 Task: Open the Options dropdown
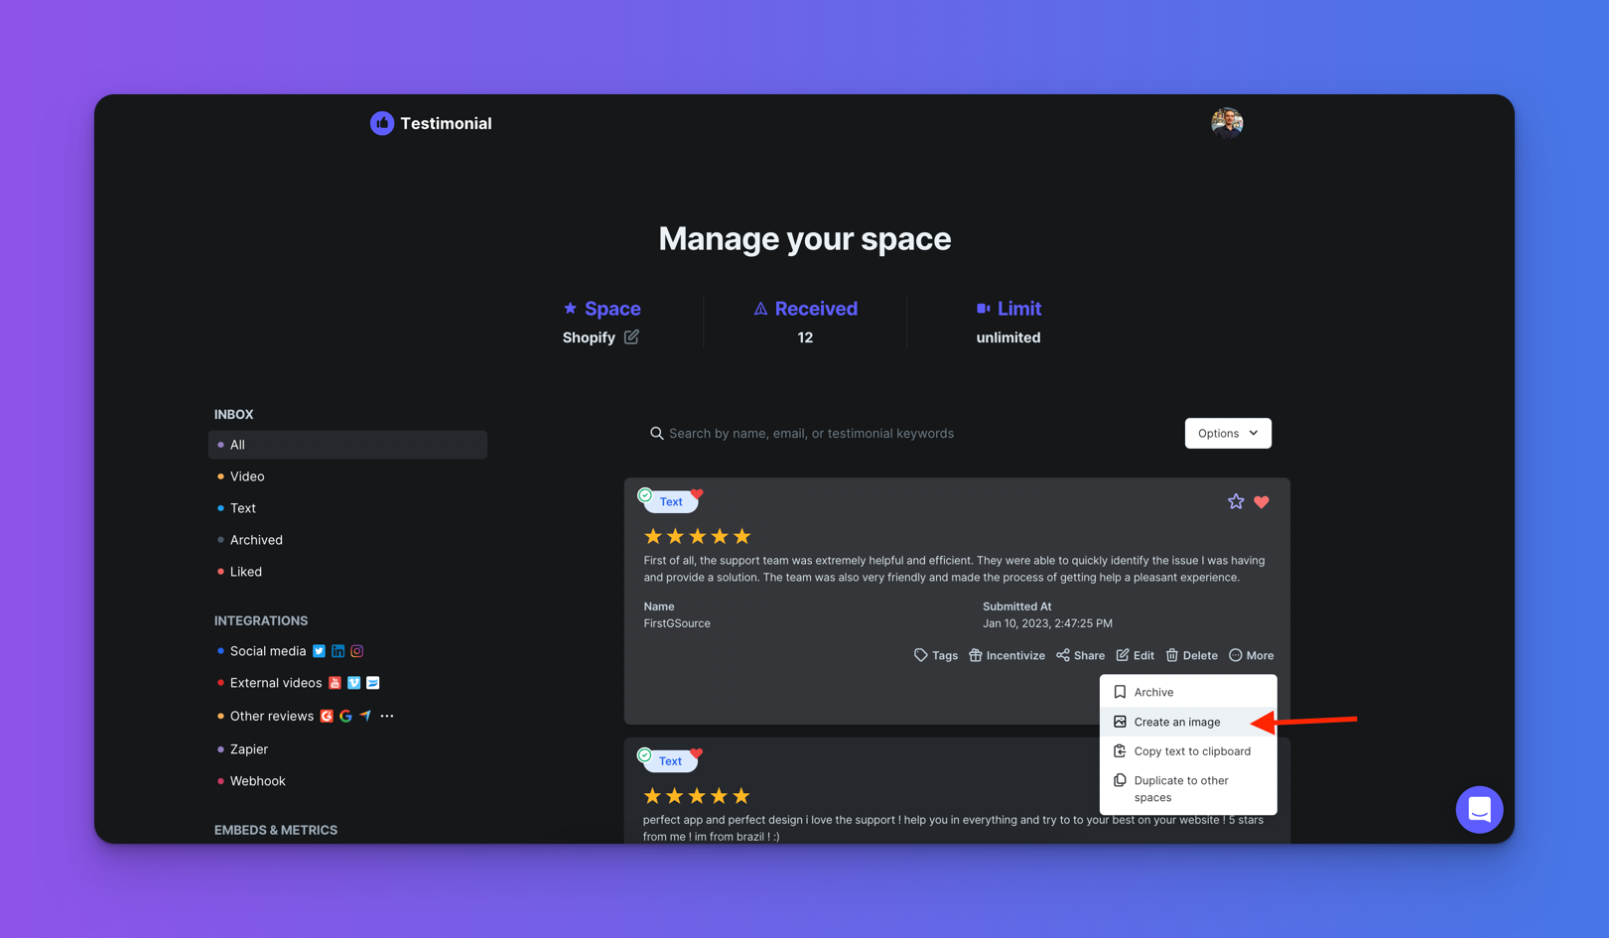click(x=1227, y=433)
